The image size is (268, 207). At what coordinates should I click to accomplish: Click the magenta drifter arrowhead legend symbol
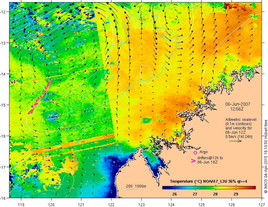193,161
